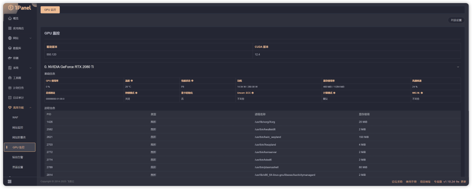
Task: Open 界面设置 in the sidebar
Action: point(18,167)
